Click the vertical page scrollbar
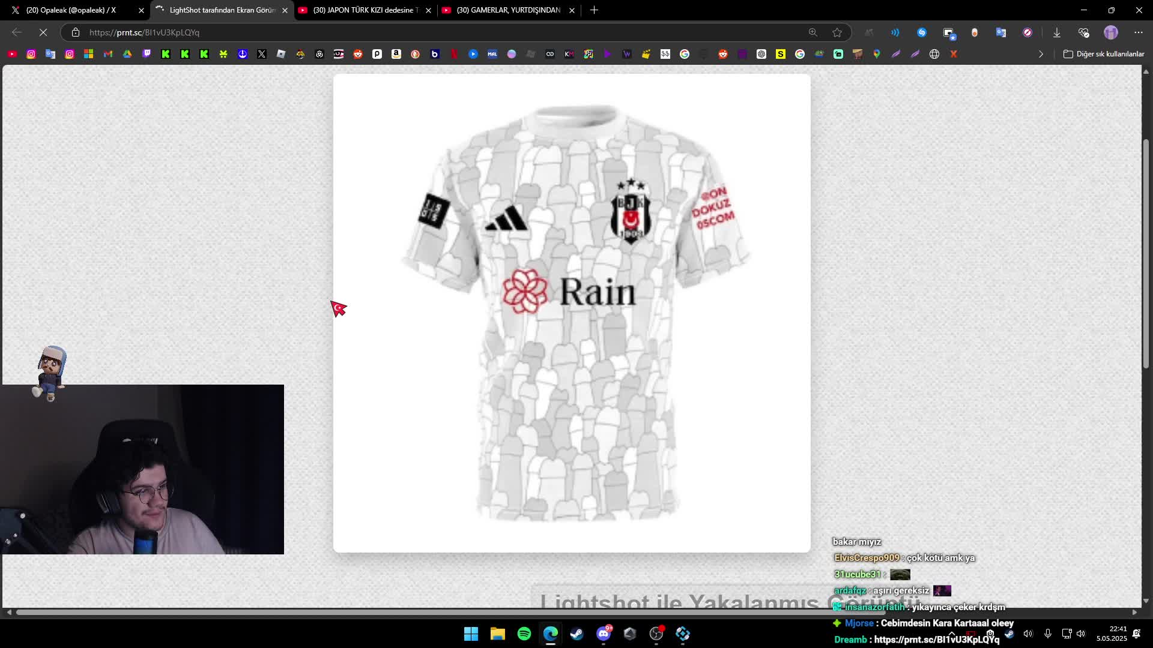Image resolution: width=1153 pixels, height=648 pixels. [x=1146, y=253]
